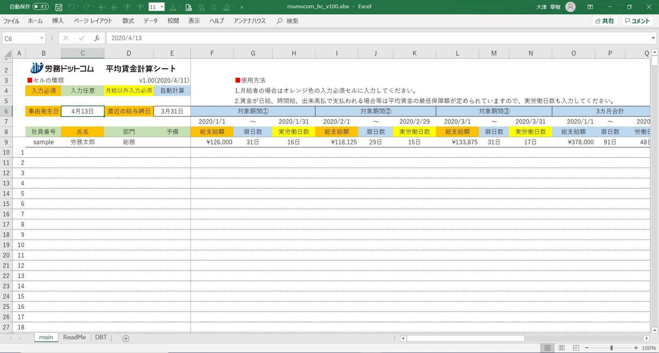Select cell containing ¥126,000
Screen dimensions: 659x353
click(212, 142)
